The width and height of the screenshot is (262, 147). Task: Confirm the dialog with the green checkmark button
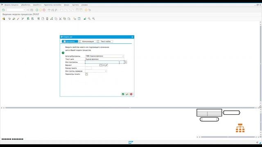point(123,94)
